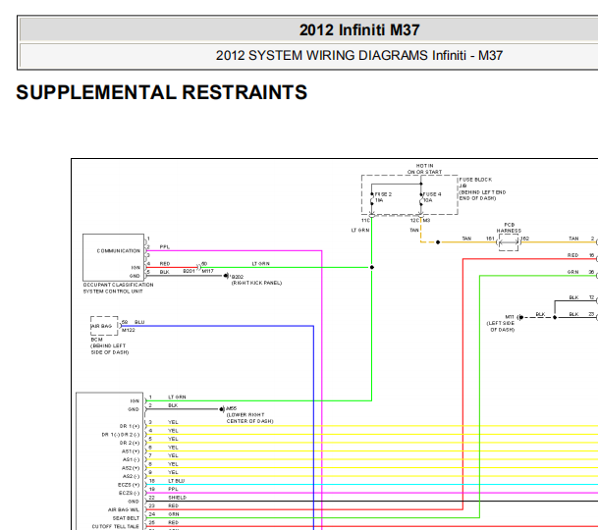Viewport: 598px width, 530px height.
Task: Select the BLU wire label near M122
Action: tap(139, 322)
